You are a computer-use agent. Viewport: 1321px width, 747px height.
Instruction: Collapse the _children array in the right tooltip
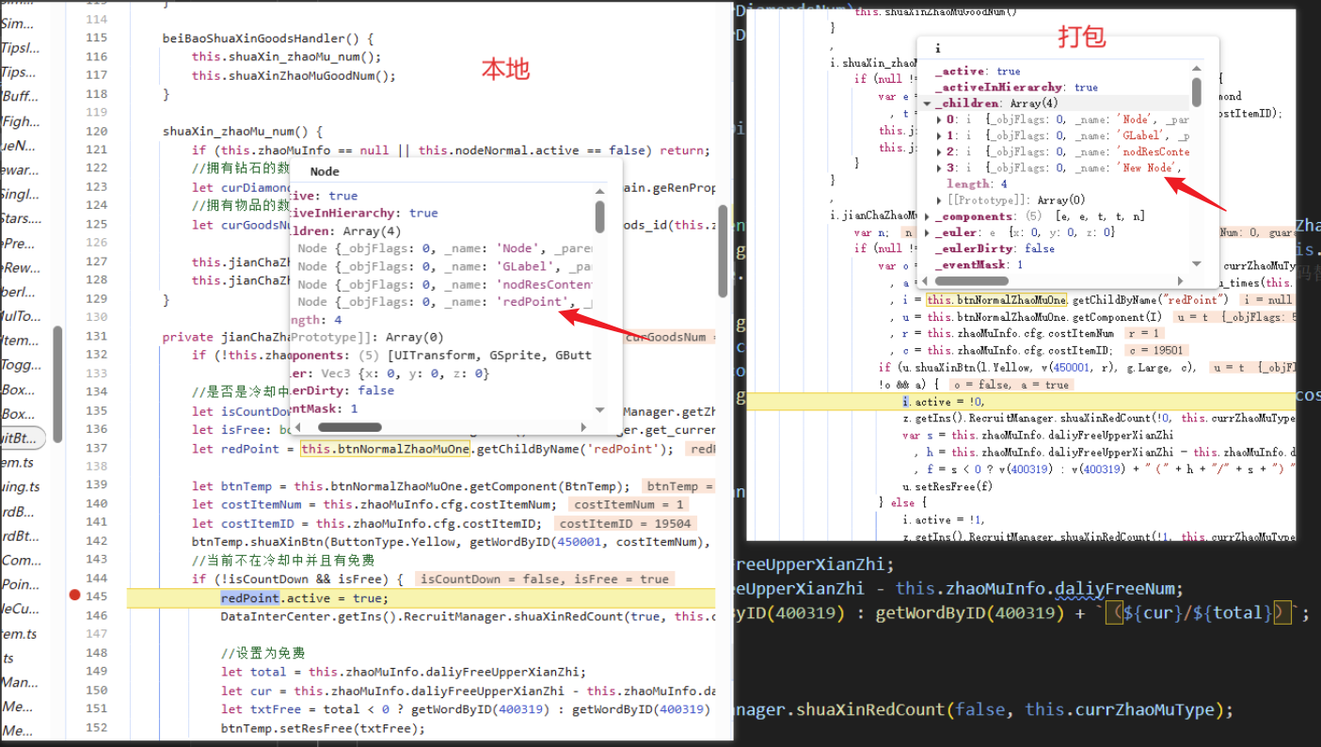[x=928, y=103]
